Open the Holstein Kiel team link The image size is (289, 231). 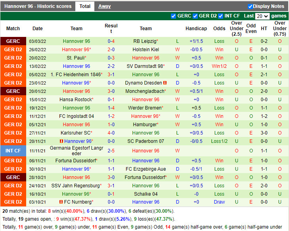[146, 50]
